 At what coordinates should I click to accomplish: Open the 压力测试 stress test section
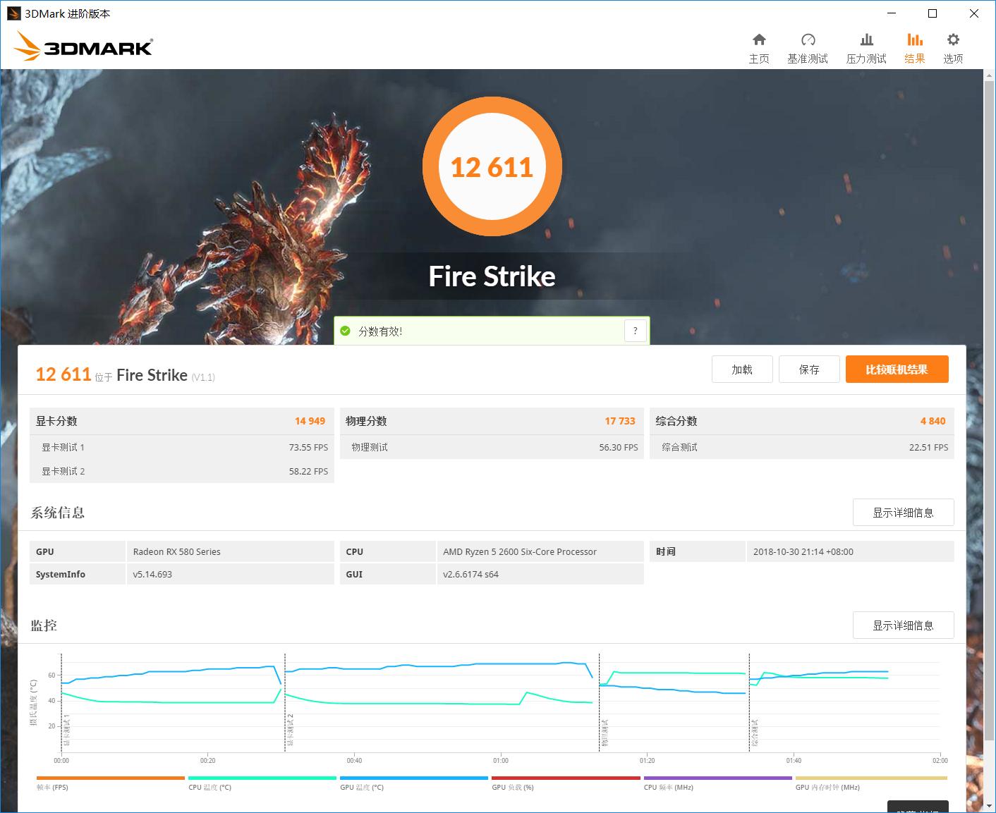(x=866, y=47)
